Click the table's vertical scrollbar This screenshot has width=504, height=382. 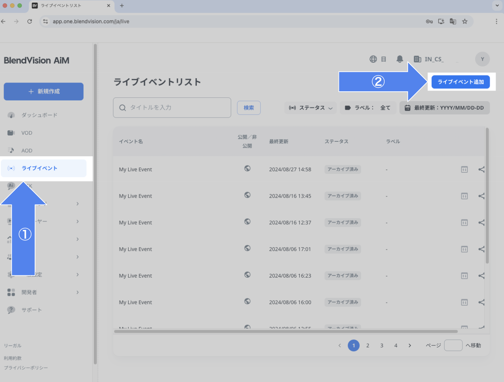487,196
